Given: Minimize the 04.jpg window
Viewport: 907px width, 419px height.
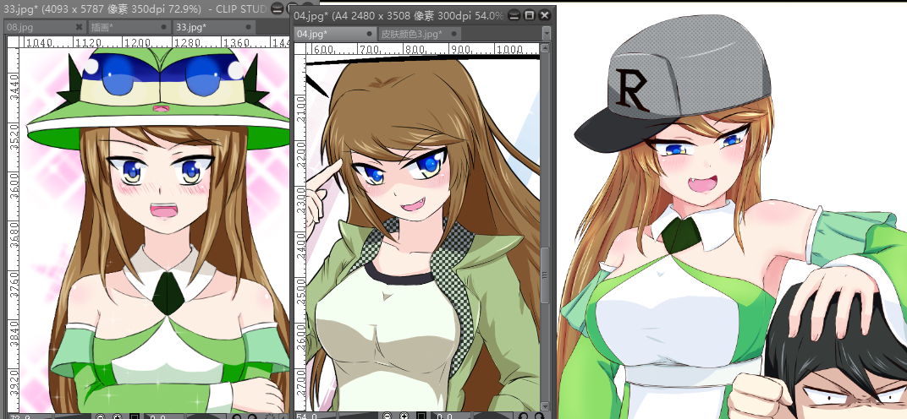Looking at the screenshot, I should tap(514, 15).
